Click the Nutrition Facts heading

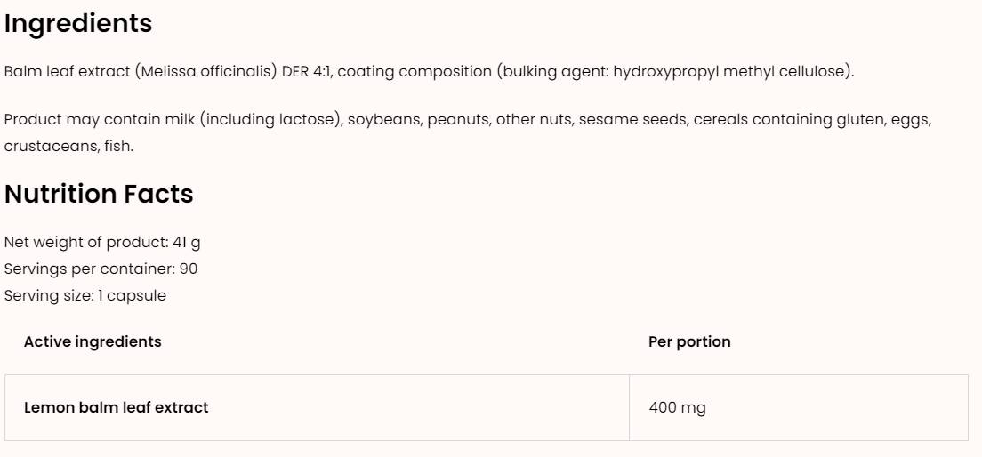pos(99,194)
